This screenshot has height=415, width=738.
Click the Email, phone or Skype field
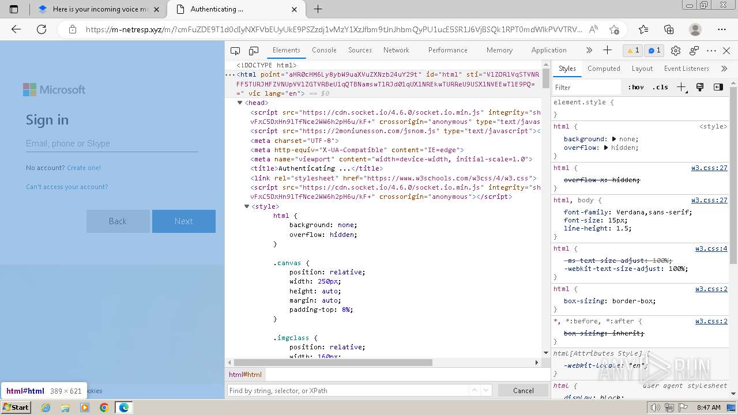pos(112,144)
